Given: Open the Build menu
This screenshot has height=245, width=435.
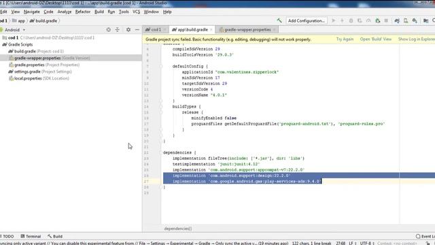Looking at the screenshot, I should click(x=99, y=12).
